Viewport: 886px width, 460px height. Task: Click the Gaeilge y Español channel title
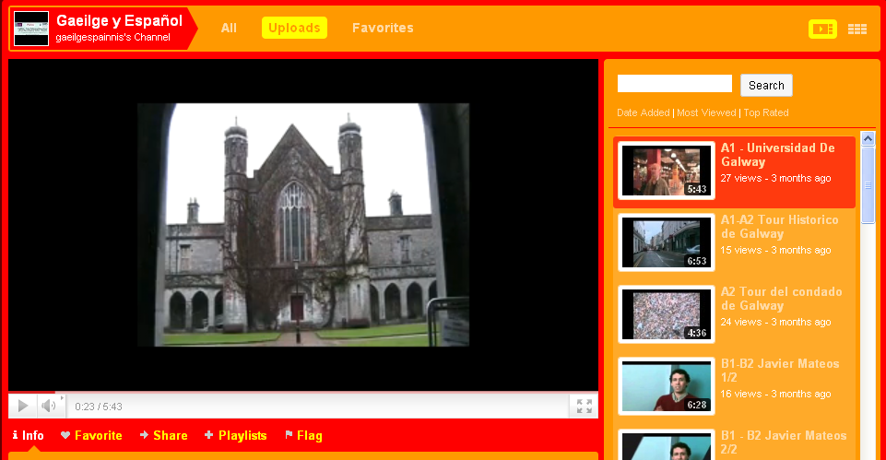coord(119,21)
